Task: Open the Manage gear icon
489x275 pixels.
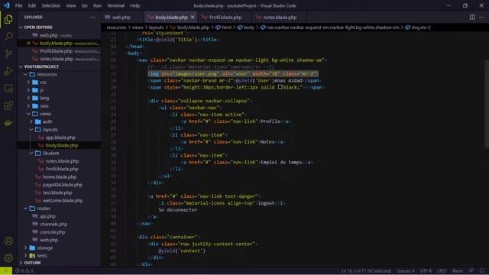Action: point(8,257)
